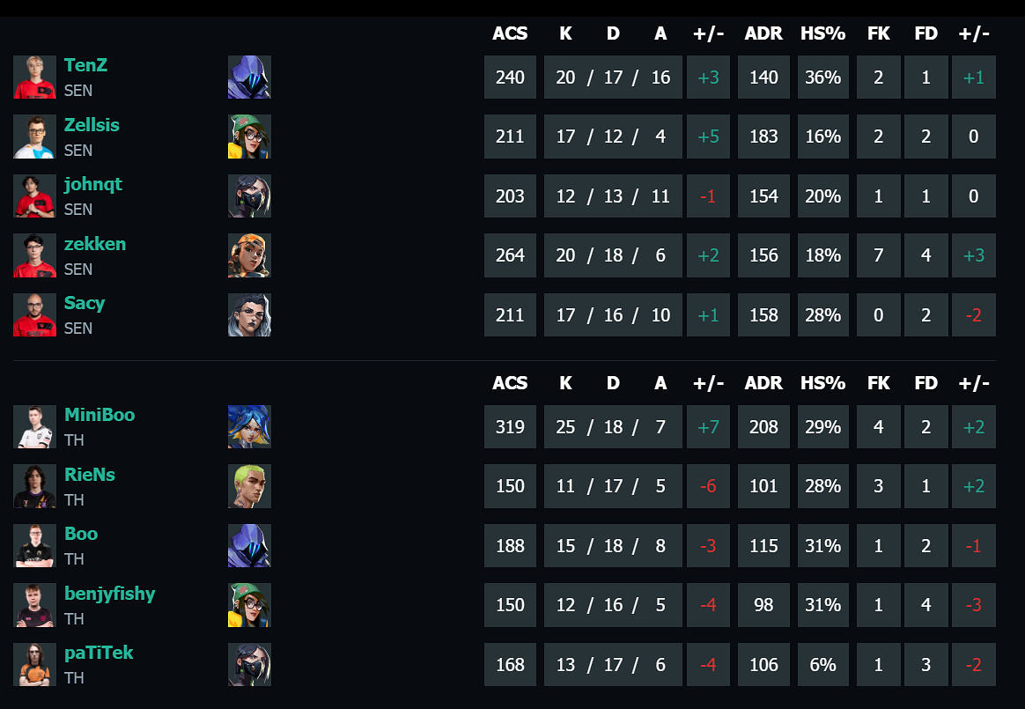Click the Killjoy agent icon next to Zellsis
1025x709 pixels.
point(249,137)
